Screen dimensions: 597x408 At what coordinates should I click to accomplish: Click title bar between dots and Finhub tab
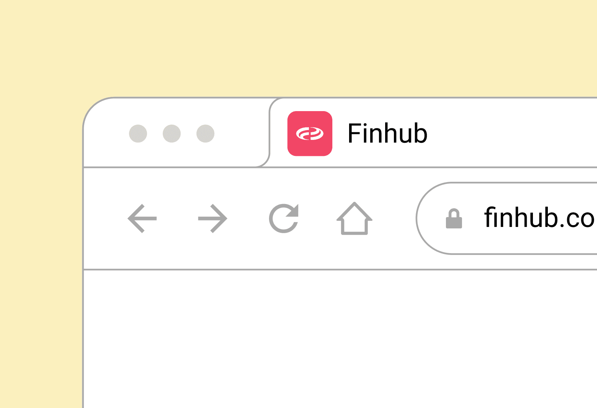(240, 134)
